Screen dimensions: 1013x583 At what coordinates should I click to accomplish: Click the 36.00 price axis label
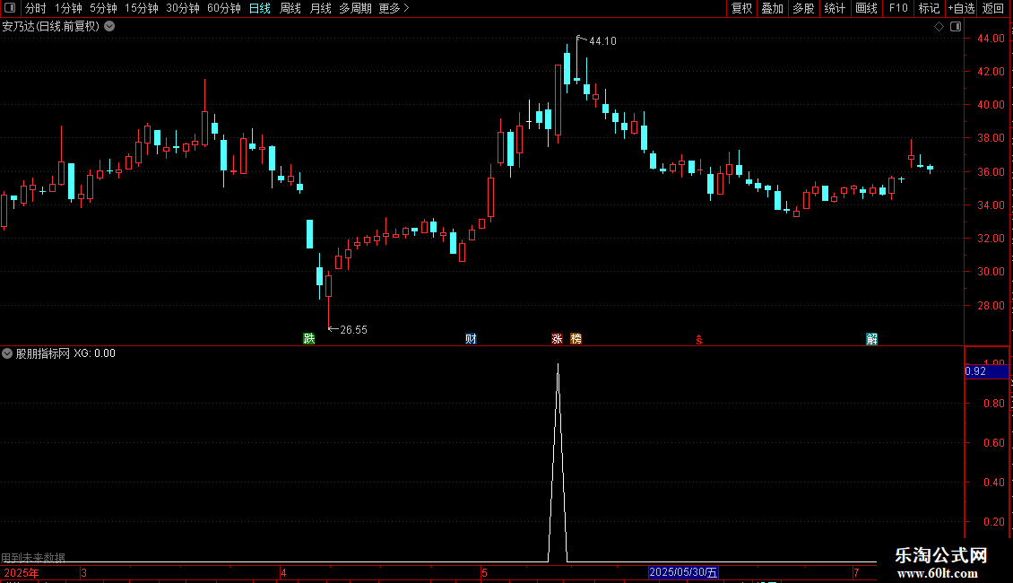coord(991,172)
